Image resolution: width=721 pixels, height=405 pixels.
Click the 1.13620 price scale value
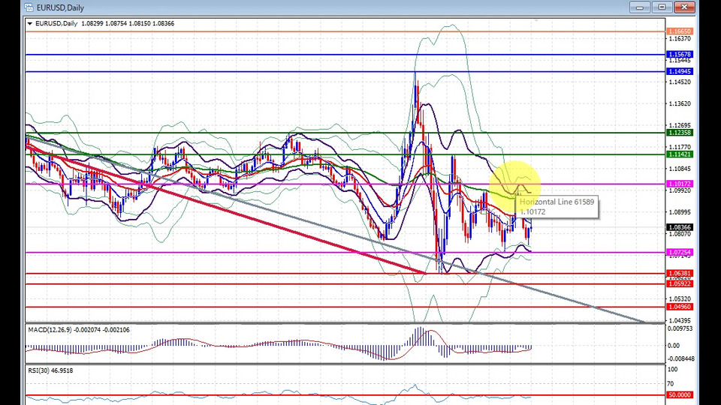pos(680,103)
